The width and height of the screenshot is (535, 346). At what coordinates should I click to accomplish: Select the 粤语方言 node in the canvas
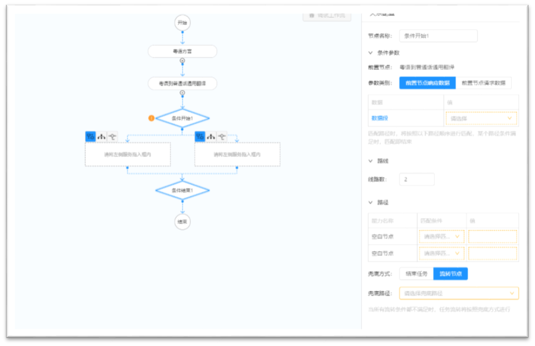coord(182,52)
